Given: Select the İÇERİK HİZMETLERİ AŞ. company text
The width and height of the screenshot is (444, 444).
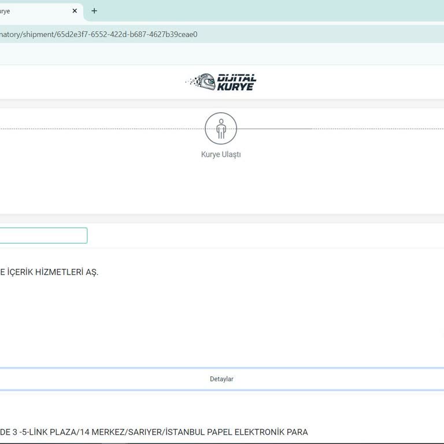Looking at the screenshot, I should [53, 272].
